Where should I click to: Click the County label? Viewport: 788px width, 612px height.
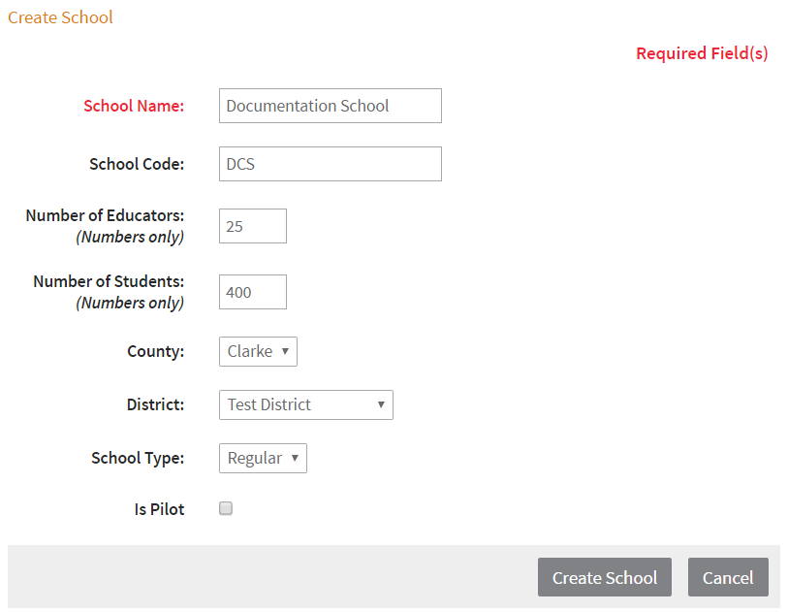[x=155, y=351]
